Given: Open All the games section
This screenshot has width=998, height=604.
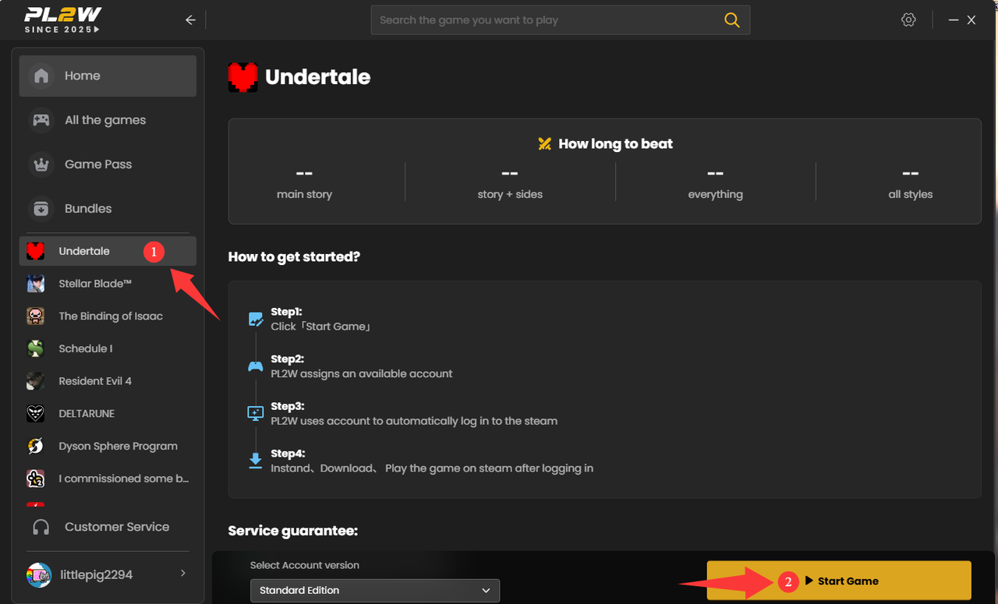Looking at the screenshot, I should 108,120.
